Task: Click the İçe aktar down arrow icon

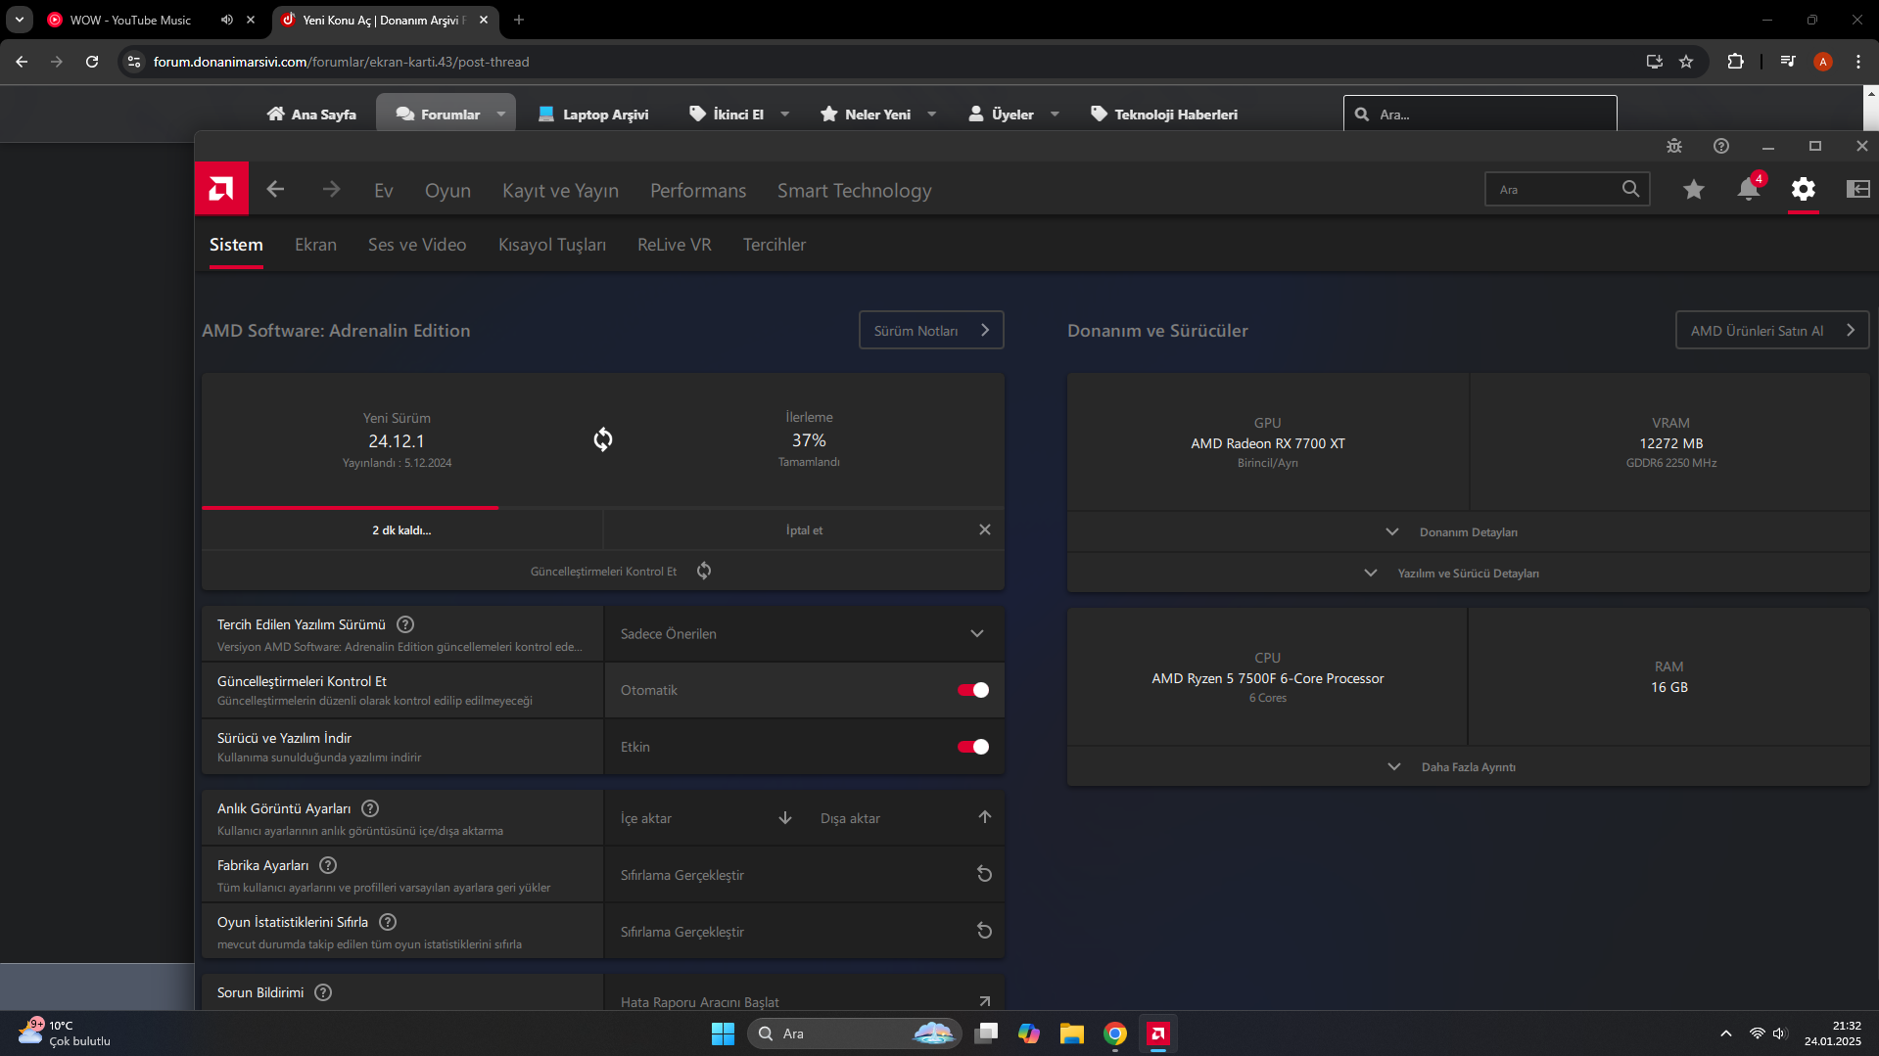Action: [785, 817]
